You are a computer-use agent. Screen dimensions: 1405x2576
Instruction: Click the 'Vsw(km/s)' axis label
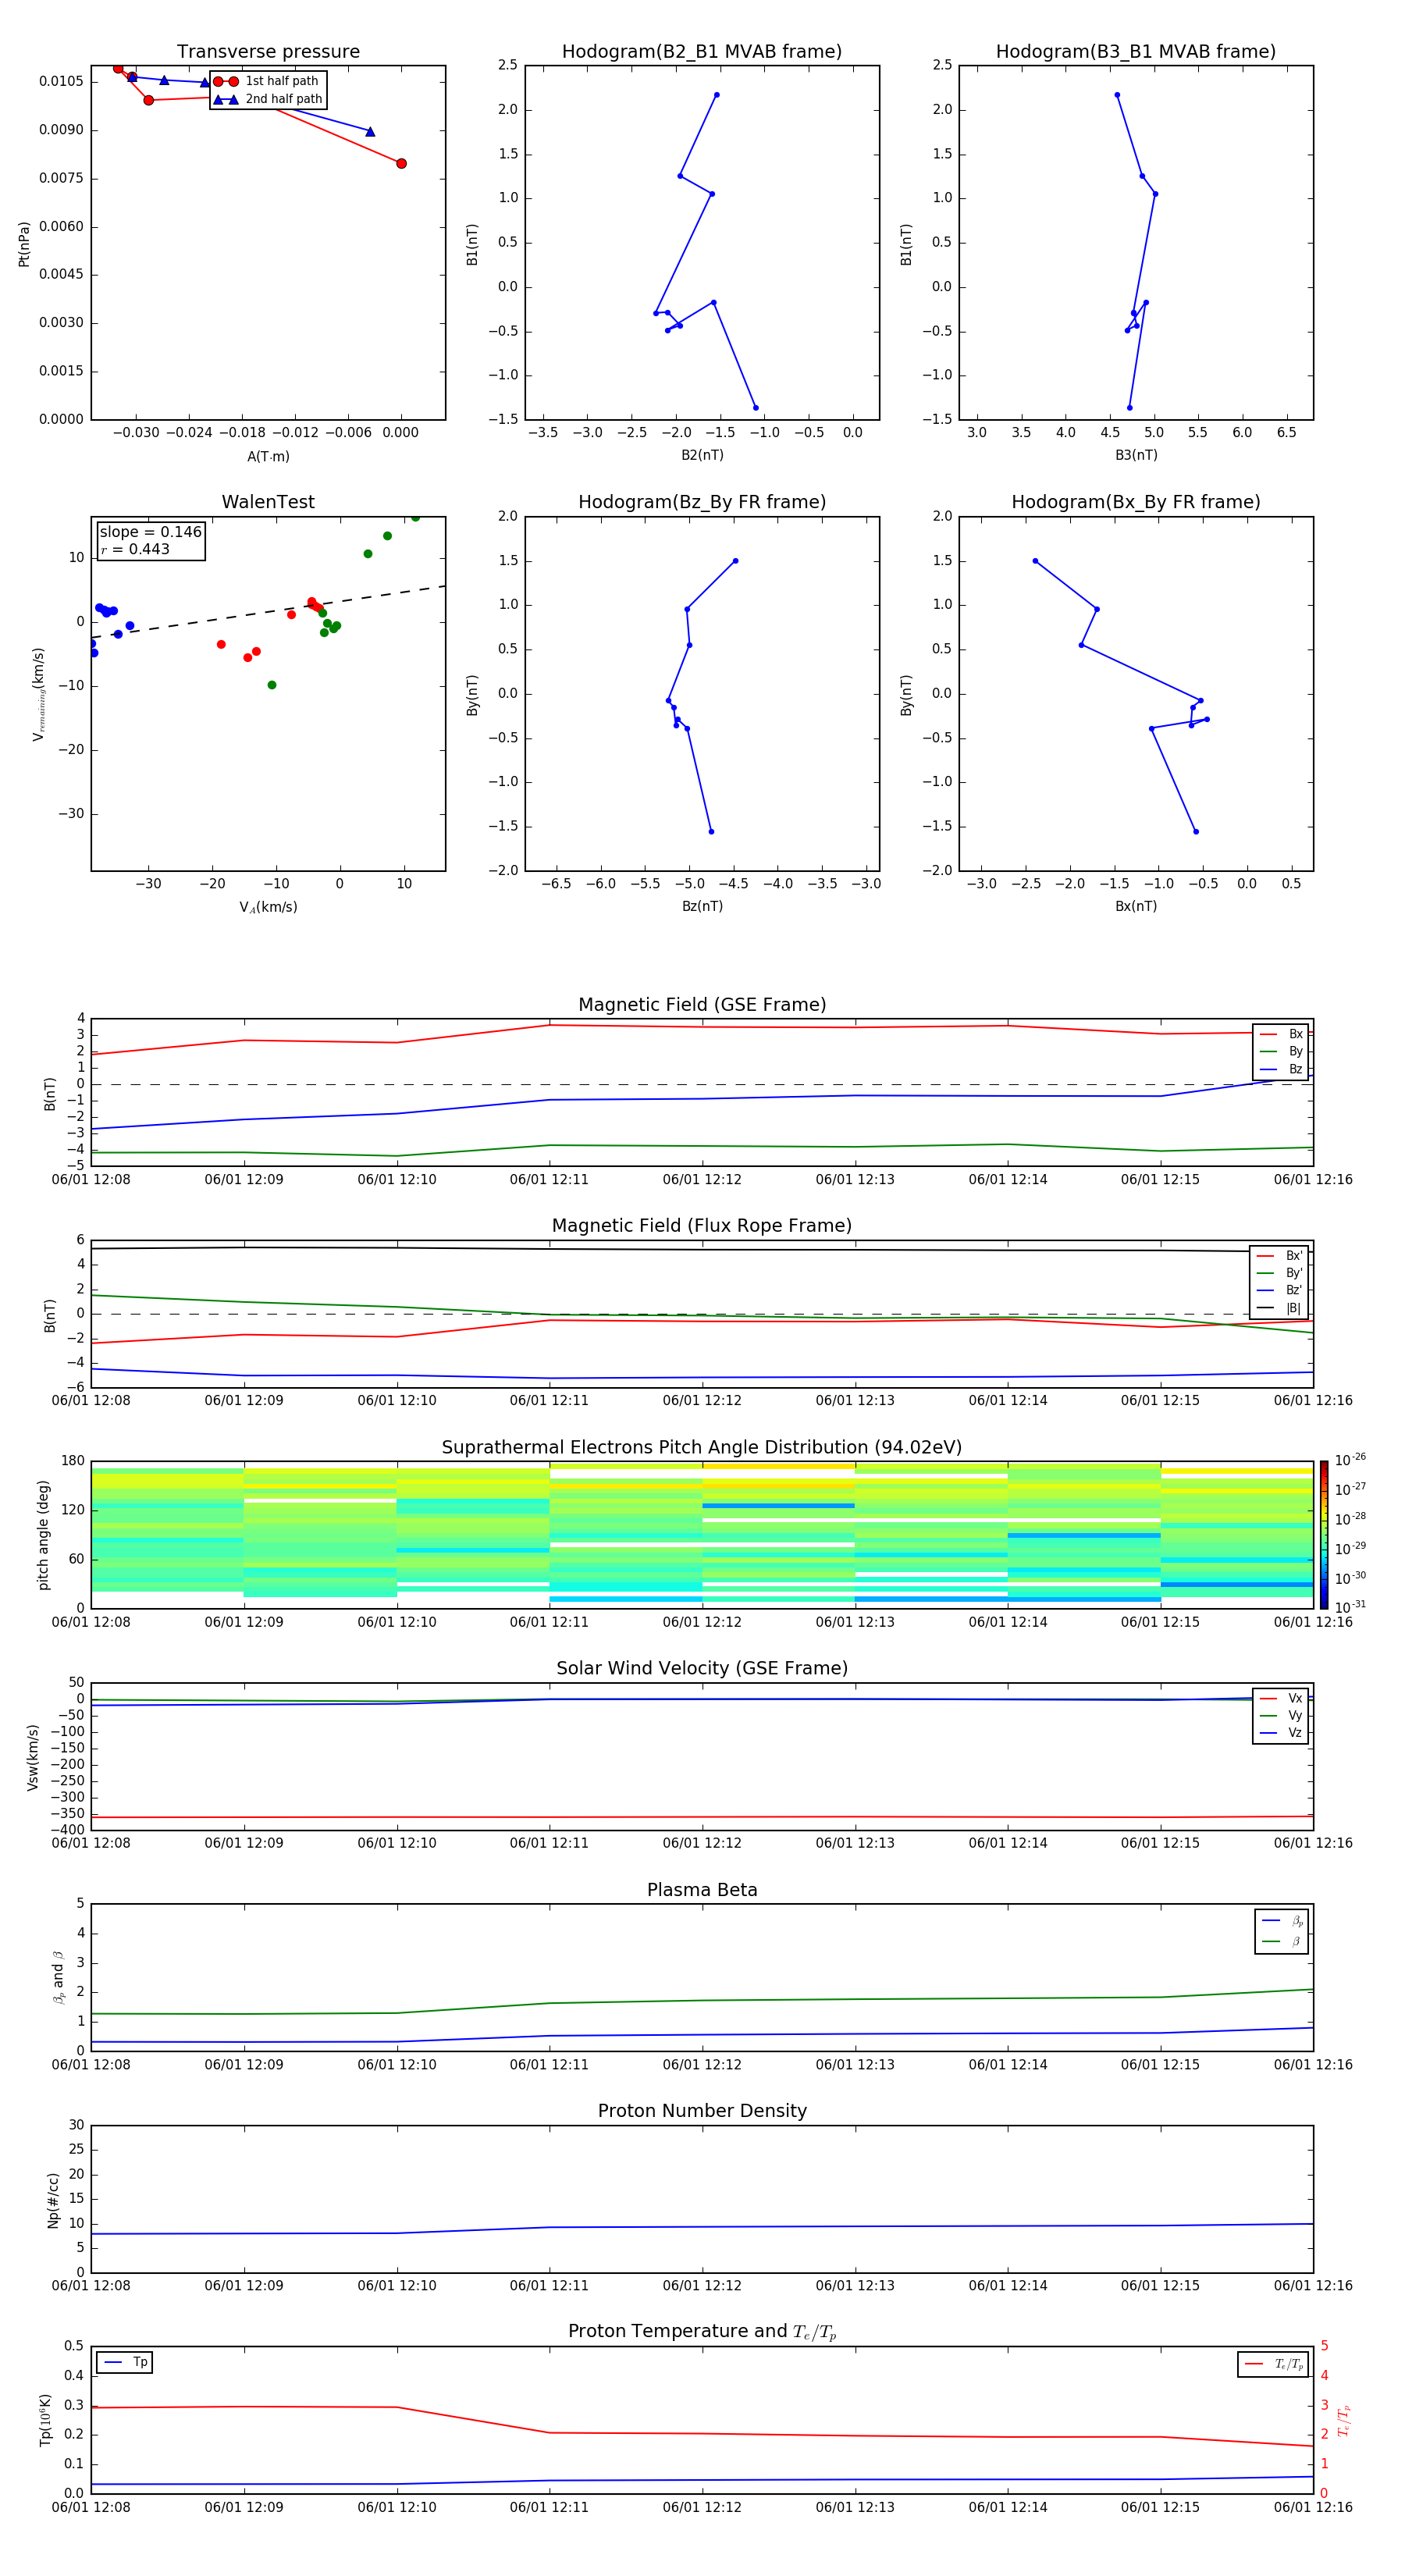click(x=33, y=1757)
